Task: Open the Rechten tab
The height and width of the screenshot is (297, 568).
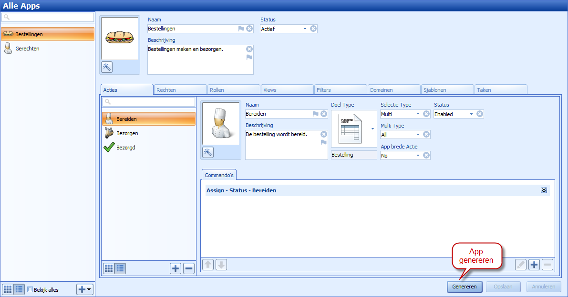Action: (x=180, y=90)
